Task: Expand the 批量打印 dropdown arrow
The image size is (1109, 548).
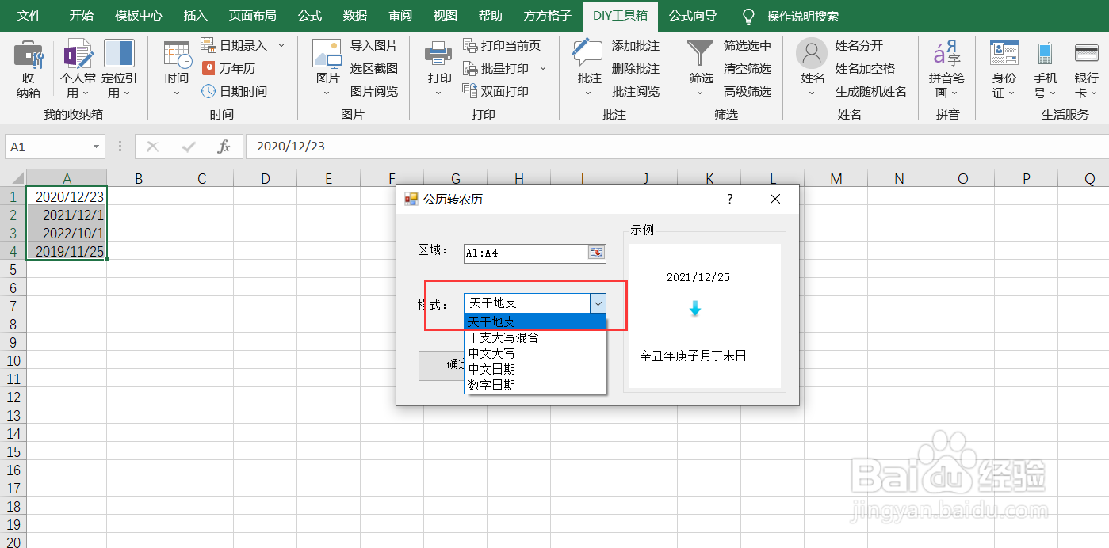Action: pos(542,68)
